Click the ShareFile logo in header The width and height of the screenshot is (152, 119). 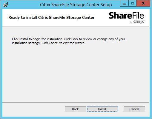pyautogui.click(x=127, y=18)
